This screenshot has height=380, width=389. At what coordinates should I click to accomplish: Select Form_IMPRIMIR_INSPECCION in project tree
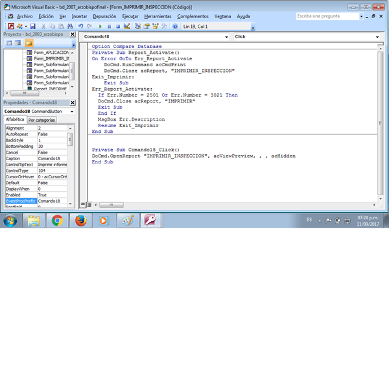coord(51,58)
